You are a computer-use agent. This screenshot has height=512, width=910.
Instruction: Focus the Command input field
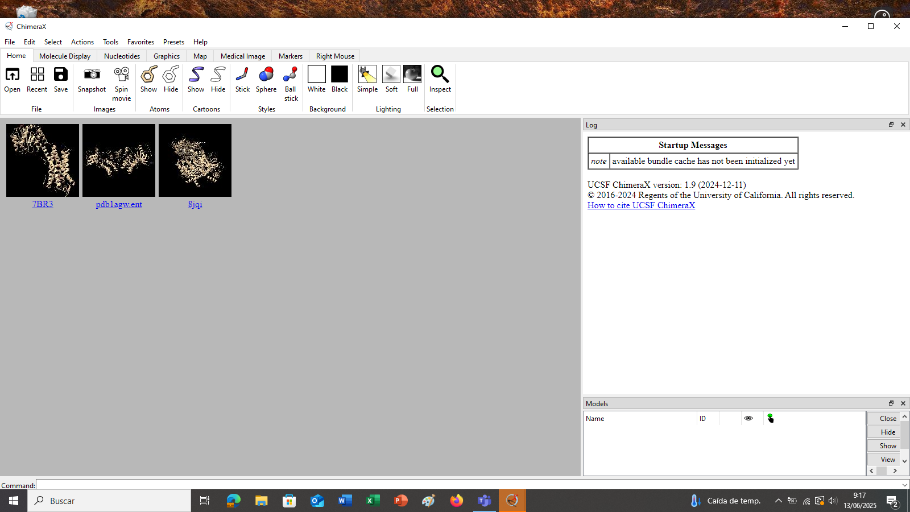468,485
